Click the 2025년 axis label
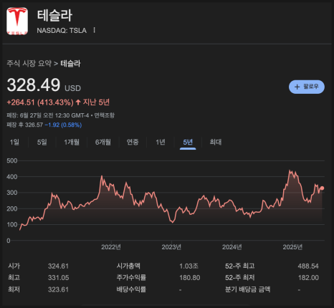 (292, 247)
